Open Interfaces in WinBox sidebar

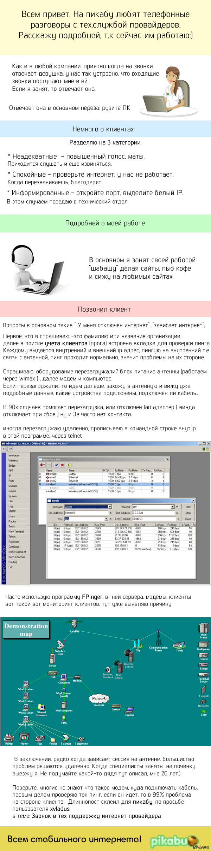pos(14,455)
